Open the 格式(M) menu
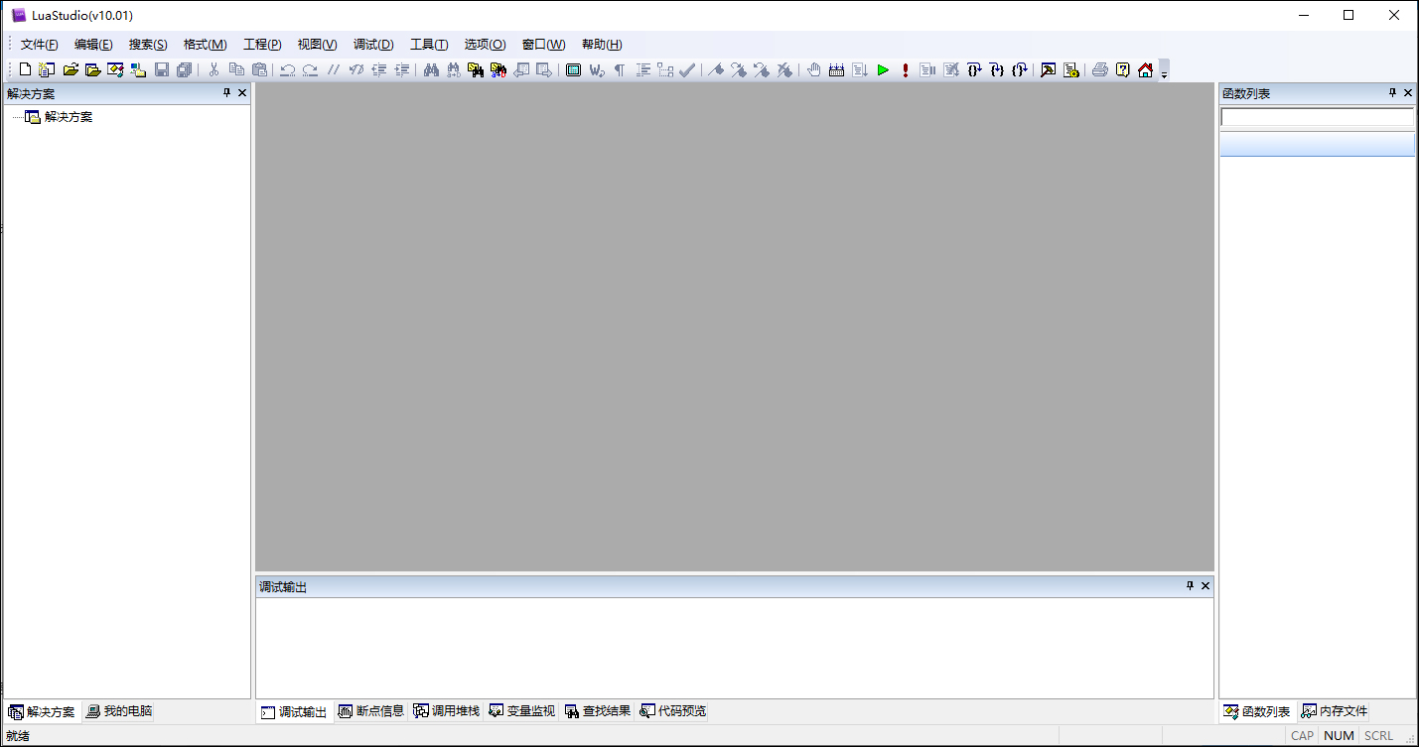Viewport: 1419px width, 747px height. pyautogui.click(x=206, y=45)
